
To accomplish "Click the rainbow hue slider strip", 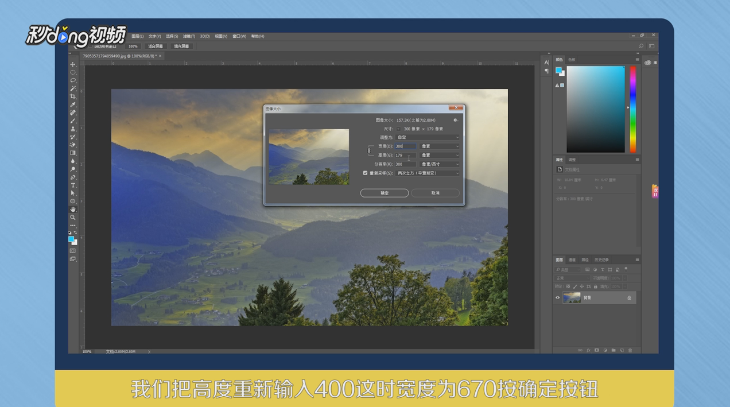I will point(633,109).
